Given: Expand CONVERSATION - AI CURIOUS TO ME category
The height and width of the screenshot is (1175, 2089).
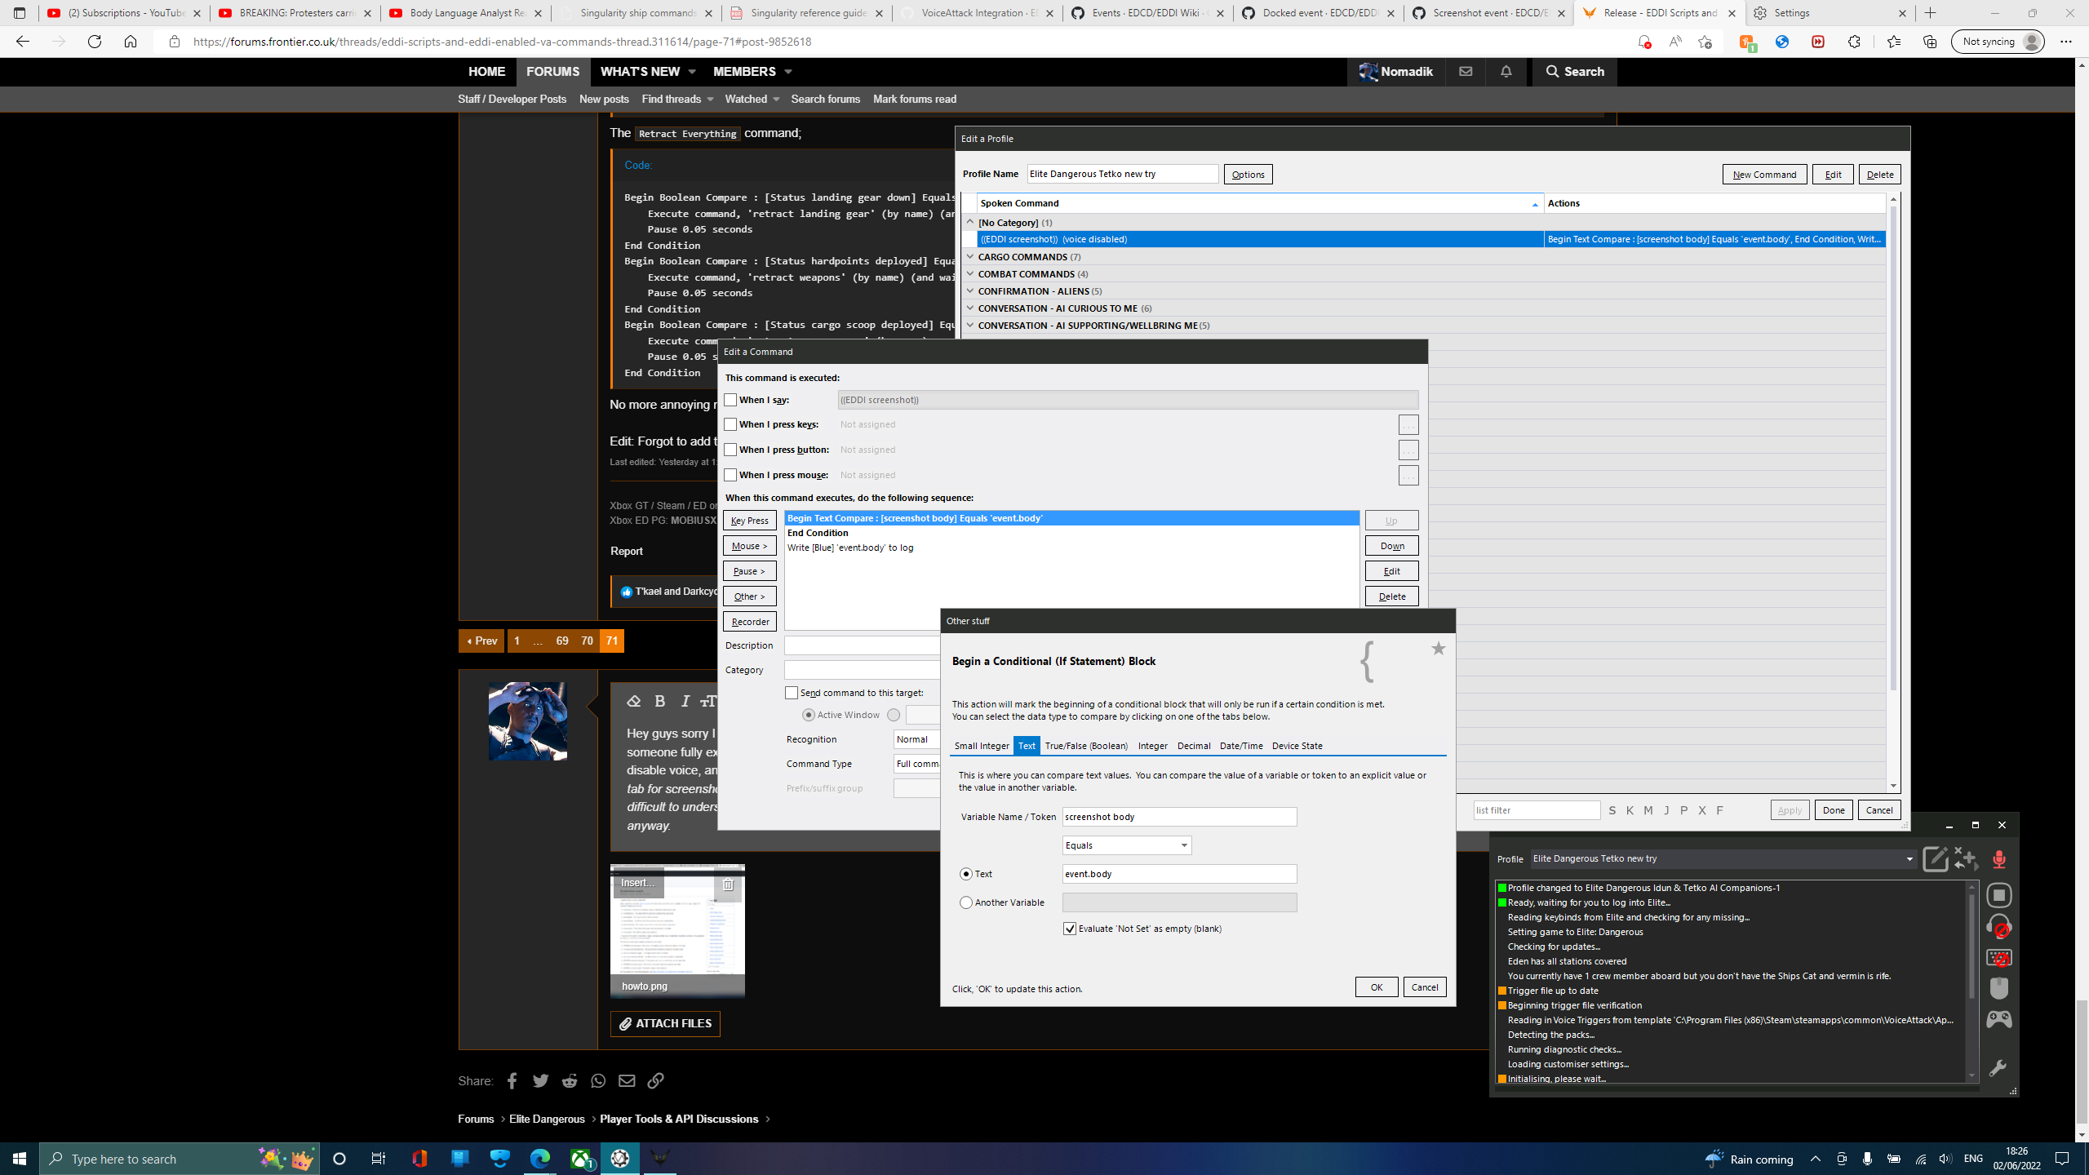Looking at the screenshot, I should (x=970, y=308).
